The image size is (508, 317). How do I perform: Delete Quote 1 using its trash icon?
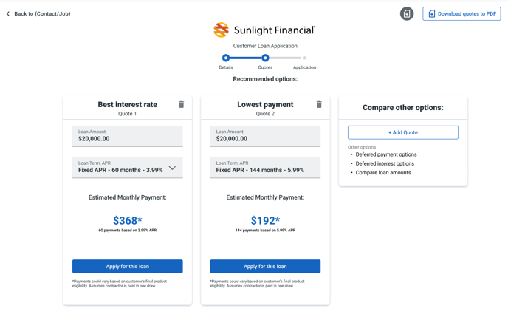pos(181,104)
